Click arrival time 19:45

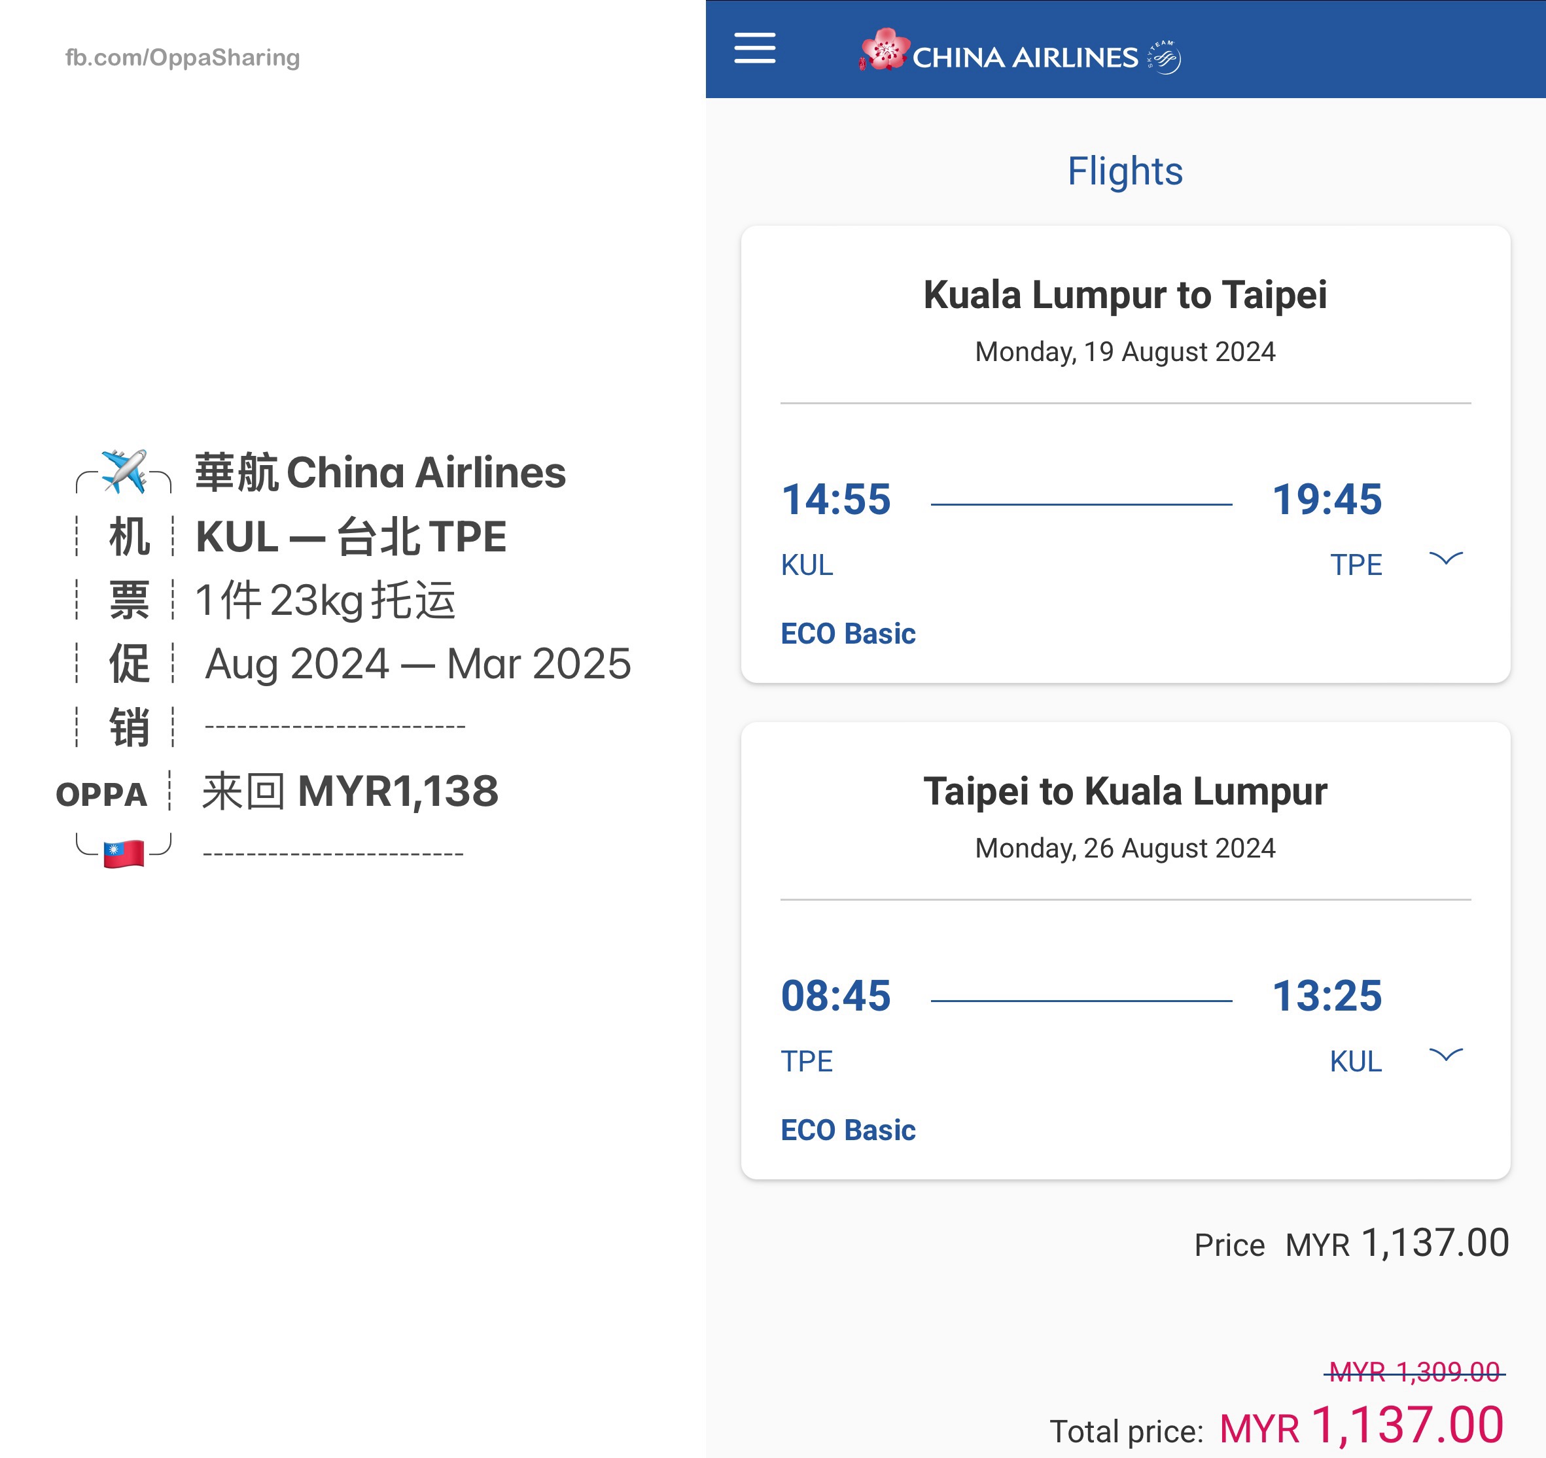1327,499
